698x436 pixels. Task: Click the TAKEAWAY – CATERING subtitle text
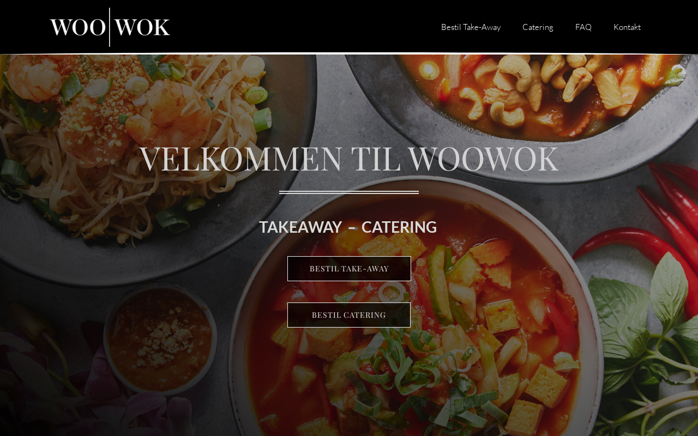tap(348, 227)
